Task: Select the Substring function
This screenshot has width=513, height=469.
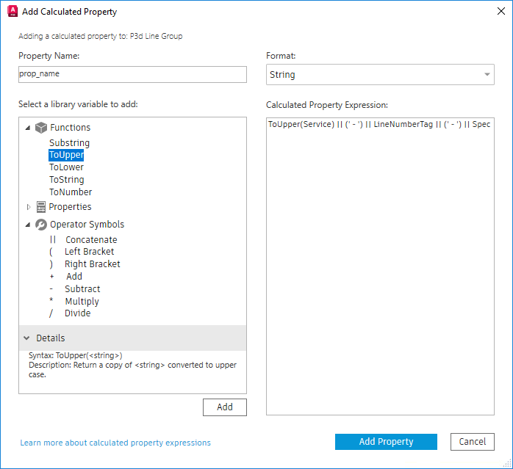Action: point(69,143)
